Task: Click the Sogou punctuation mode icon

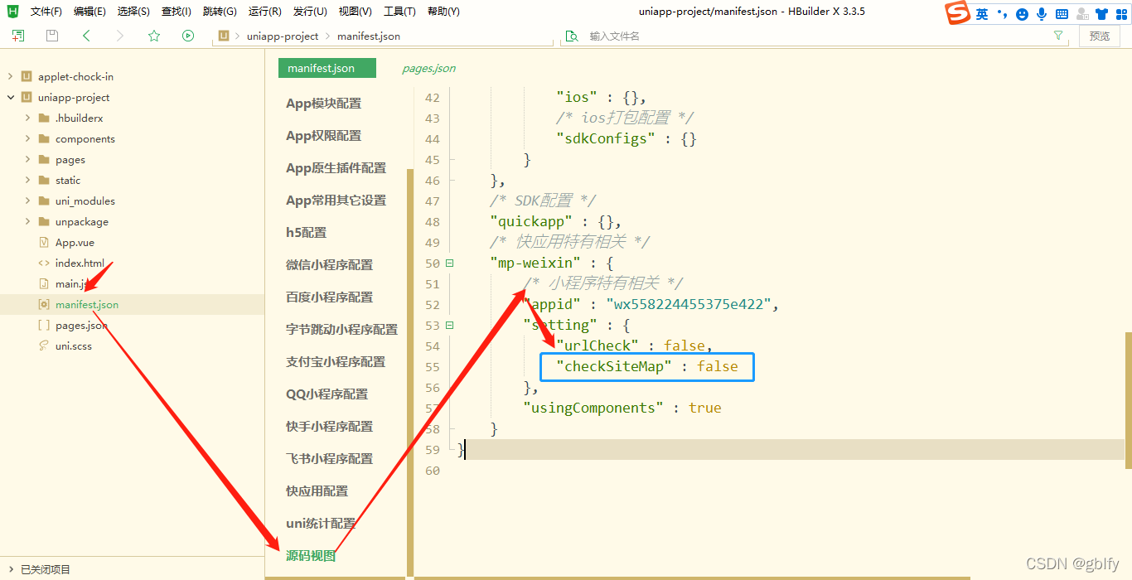Action: (x=1002, y=14)
